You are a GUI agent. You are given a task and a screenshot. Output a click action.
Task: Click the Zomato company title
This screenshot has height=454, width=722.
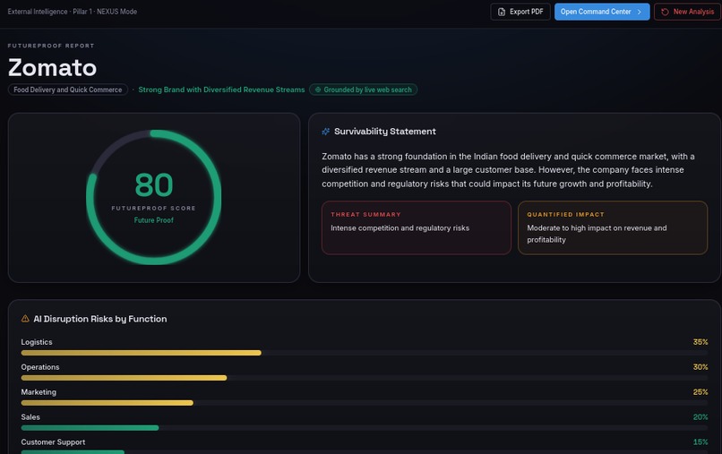(53, 68)
